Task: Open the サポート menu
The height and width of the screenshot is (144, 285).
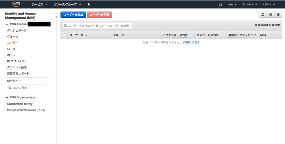Action: (268, 5)
